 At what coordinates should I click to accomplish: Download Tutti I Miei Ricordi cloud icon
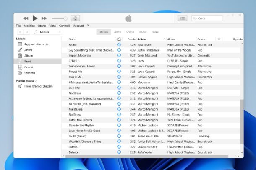(119, 120)
